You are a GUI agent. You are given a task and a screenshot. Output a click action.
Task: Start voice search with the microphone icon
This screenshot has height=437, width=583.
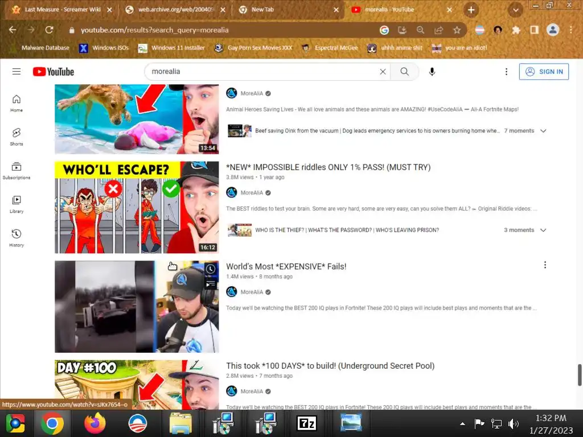pyautogui.click(x=432, y=71)
